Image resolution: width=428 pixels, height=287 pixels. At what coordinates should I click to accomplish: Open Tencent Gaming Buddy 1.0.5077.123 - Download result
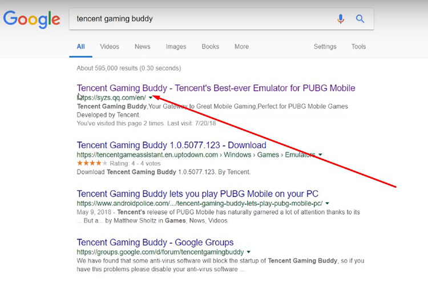tap(171, 145)
